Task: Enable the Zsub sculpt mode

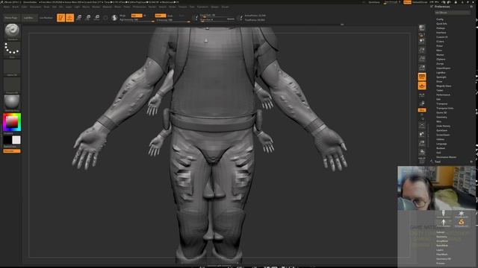Action: pos(170,16)
